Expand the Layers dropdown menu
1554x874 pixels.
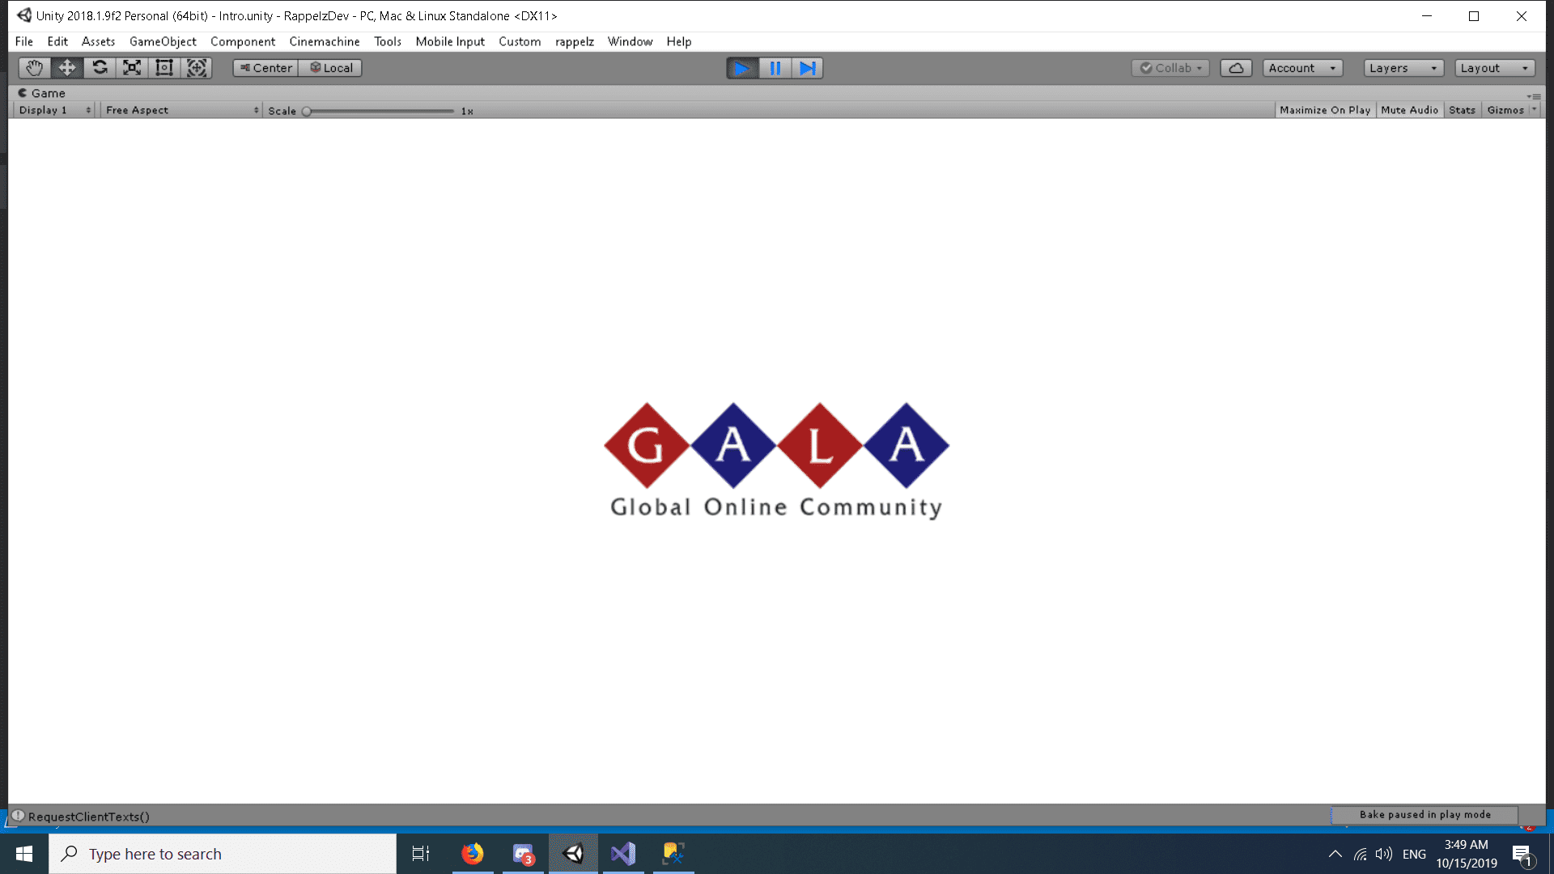pyautogui.click(x=1403, y=67)
